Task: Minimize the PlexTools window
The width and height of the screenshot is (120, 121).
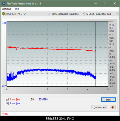Action: [96, 4]
